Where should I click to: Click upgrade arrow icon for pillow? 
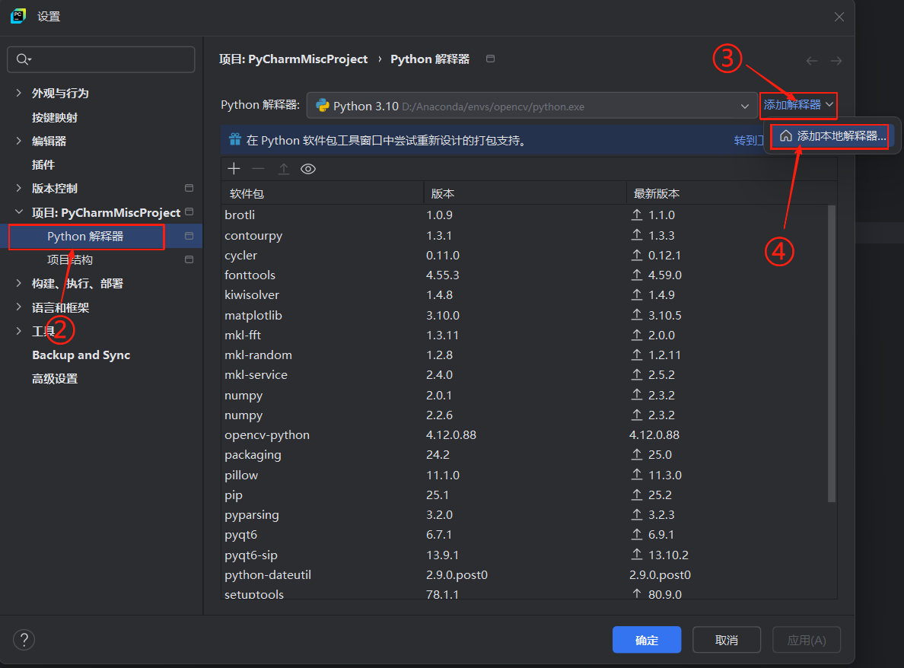(x=636, y=474)
